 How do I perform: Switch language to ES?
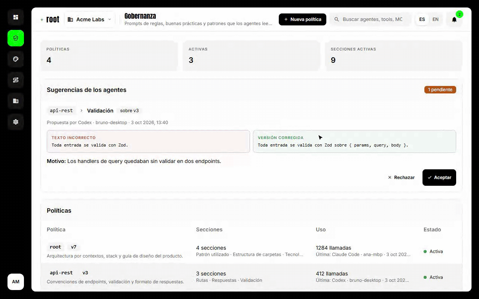tap(422, 19)
